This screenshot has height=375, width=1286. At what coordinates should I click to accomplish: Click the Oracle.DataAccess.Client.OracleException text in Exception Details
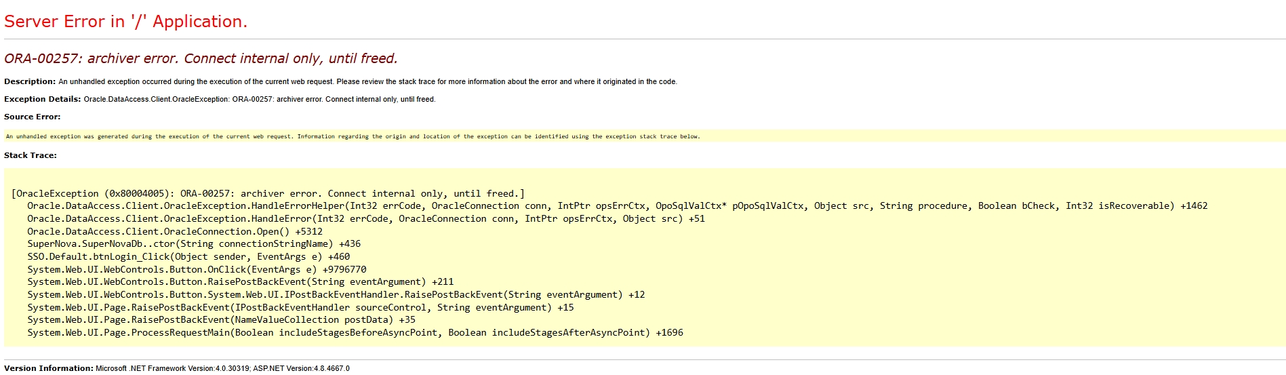(156, 99)
